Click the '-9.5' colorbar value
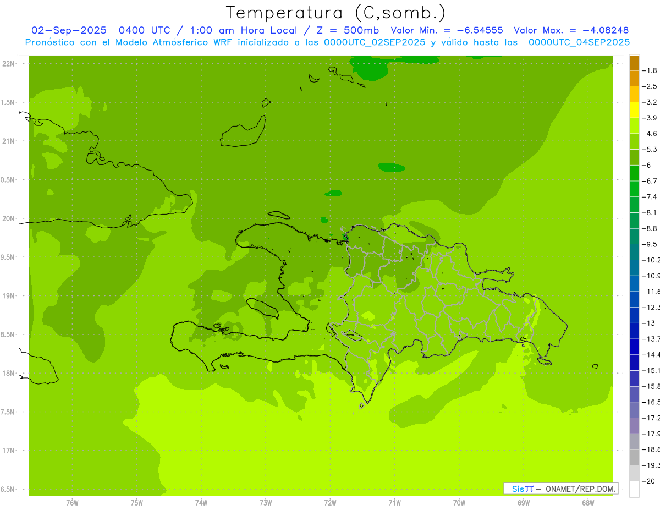Viewport: 660px width, 510px height. (650, 244)
